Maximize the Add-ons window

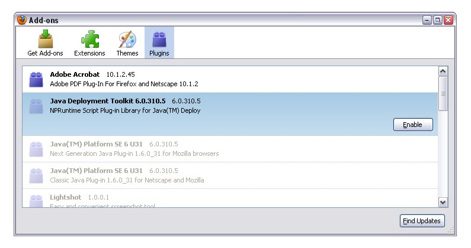438,20
